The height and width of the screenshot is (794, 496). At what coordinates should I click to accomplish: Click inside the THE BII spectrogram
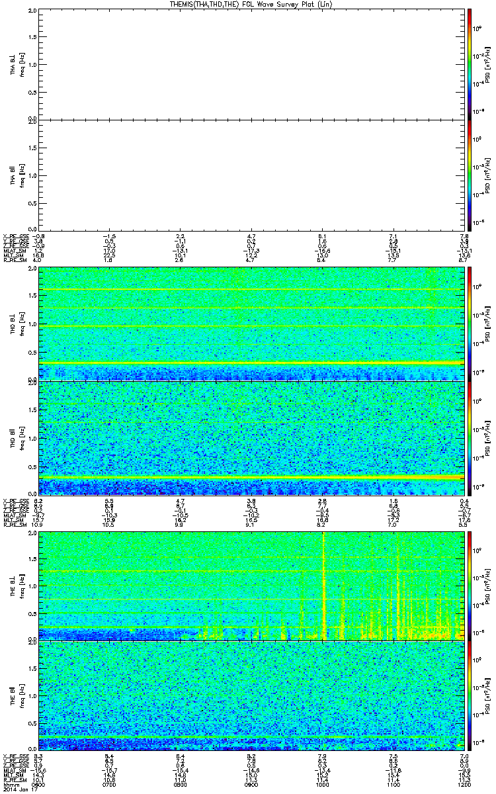click(x=252, y=697)
